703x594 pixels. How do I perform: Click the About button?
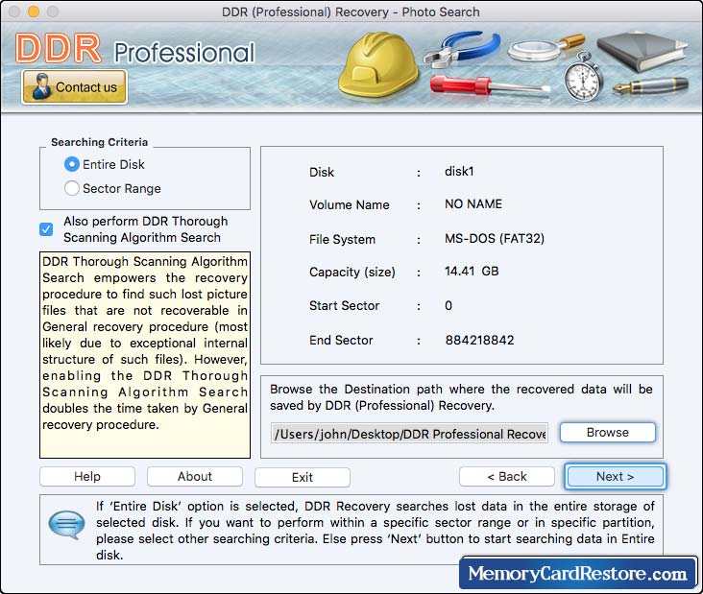195,477
